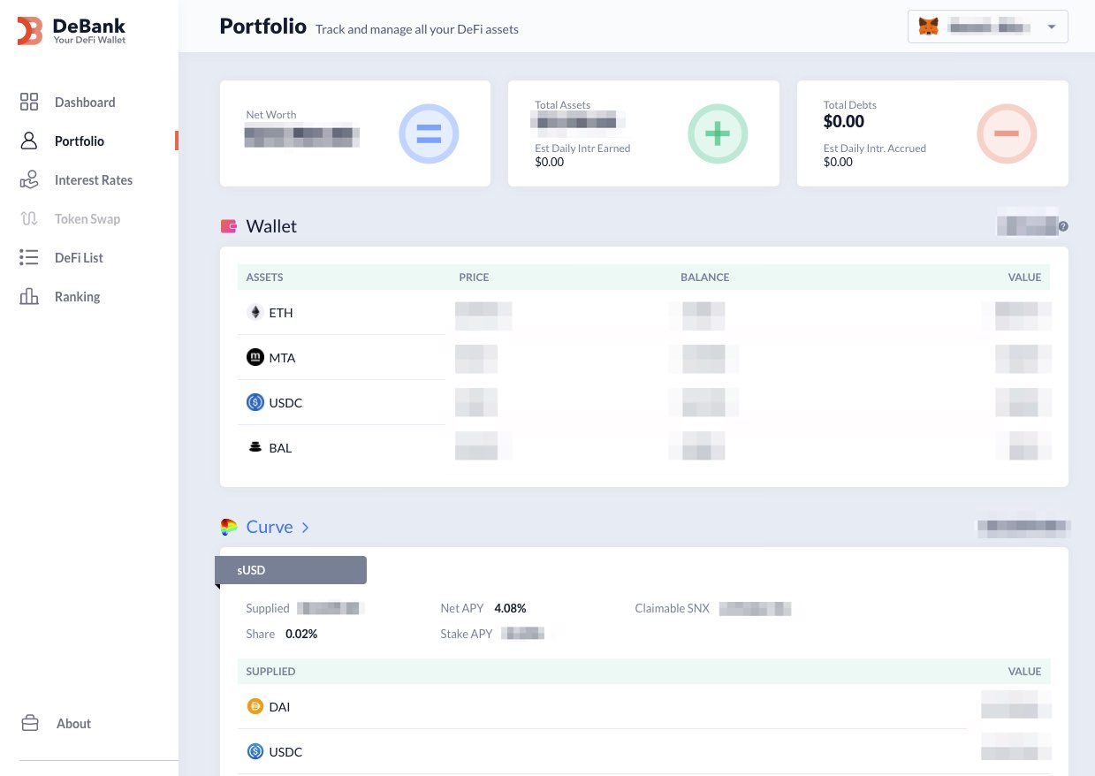Click the DeBank logo
The height and width of the screenshot is (776, 1095).
pos(72,30)
